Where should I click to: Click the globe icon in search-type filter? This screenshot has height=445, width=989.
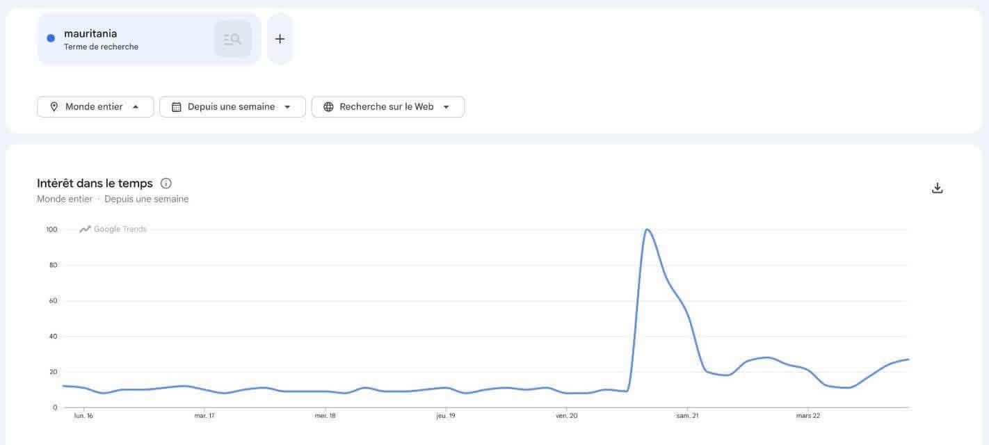coord(328,107)
